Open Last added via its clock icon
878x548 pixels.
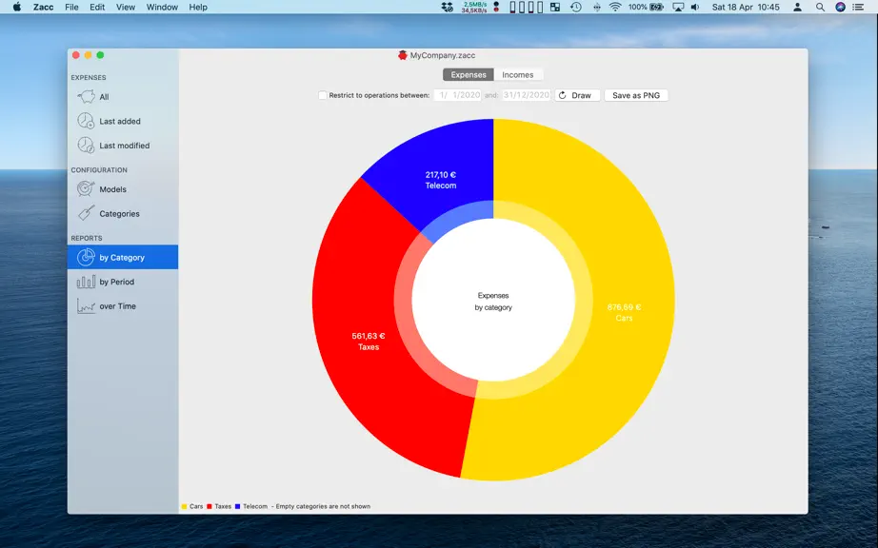click(x=86, y=121)
